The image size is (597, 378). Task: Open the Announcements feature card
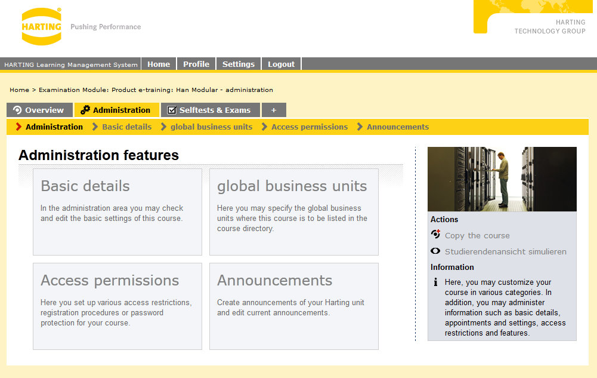(293, 306)
